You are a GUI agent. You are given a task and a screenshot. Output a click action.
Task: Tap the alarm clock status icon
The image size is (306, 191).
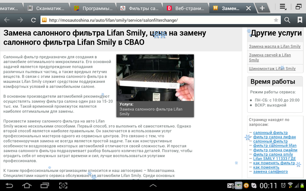pos(283,185)
